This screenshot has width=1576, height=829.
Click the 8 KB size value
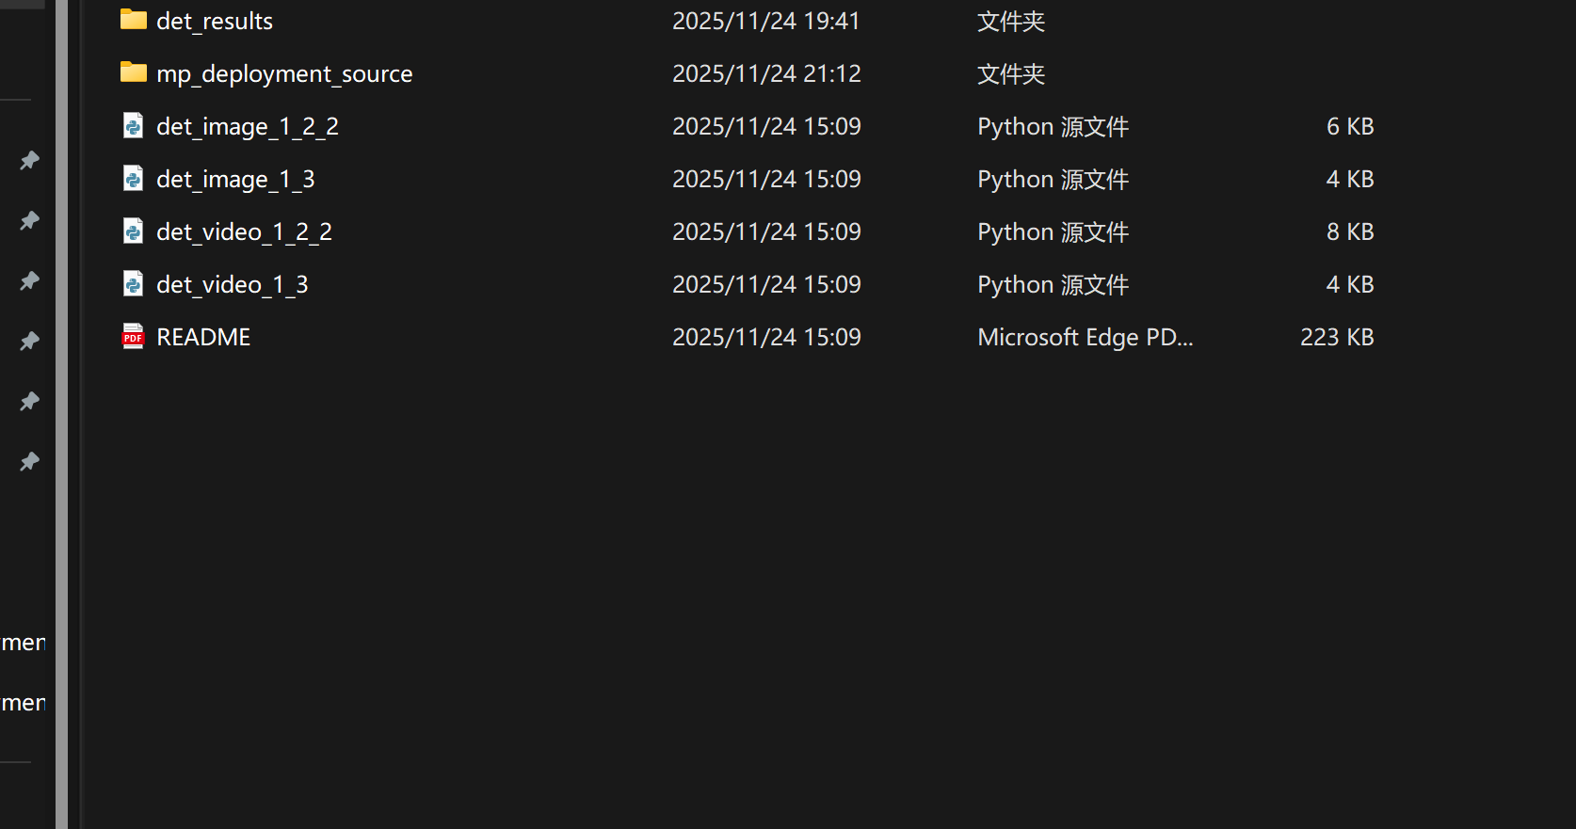tap(1349, 231)
